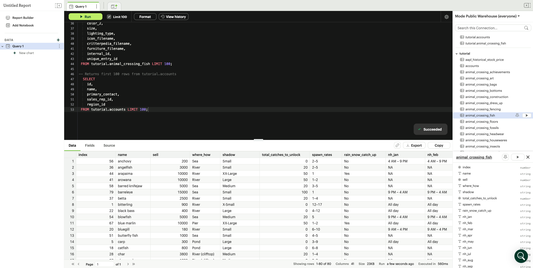Viewport: 533px width, 268px height.
Task: Click into the page number field
Action: coord(104,264)
